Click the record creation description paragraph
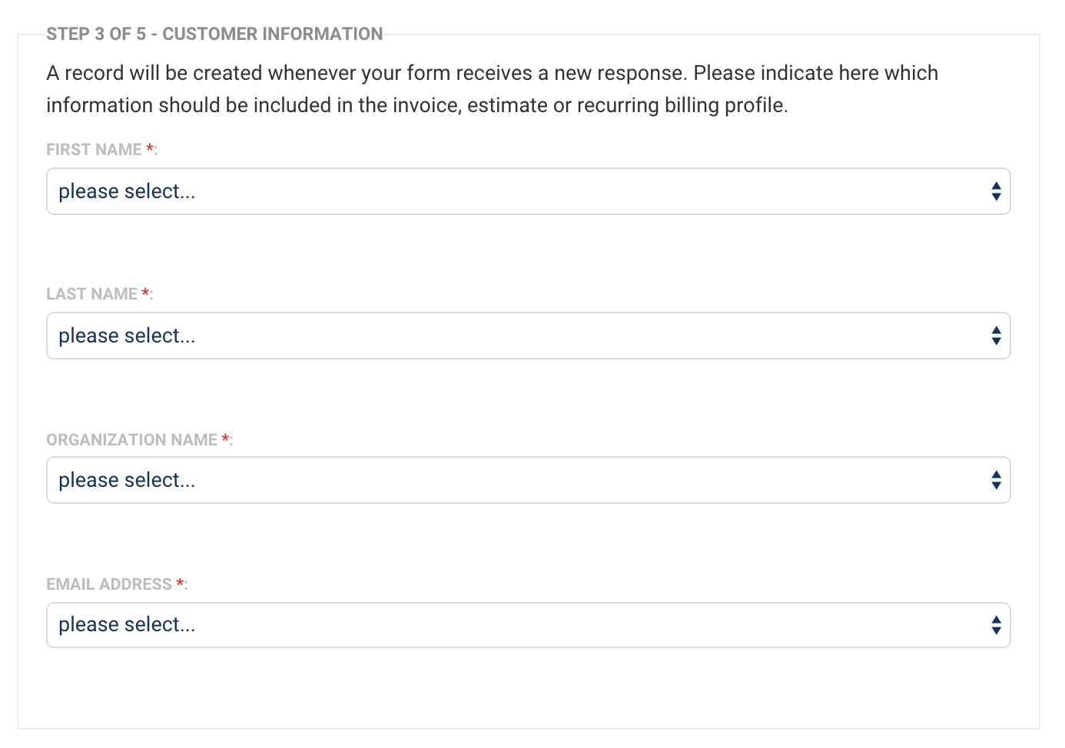This screenshot has height=748, width=1065. coord(492,89)
